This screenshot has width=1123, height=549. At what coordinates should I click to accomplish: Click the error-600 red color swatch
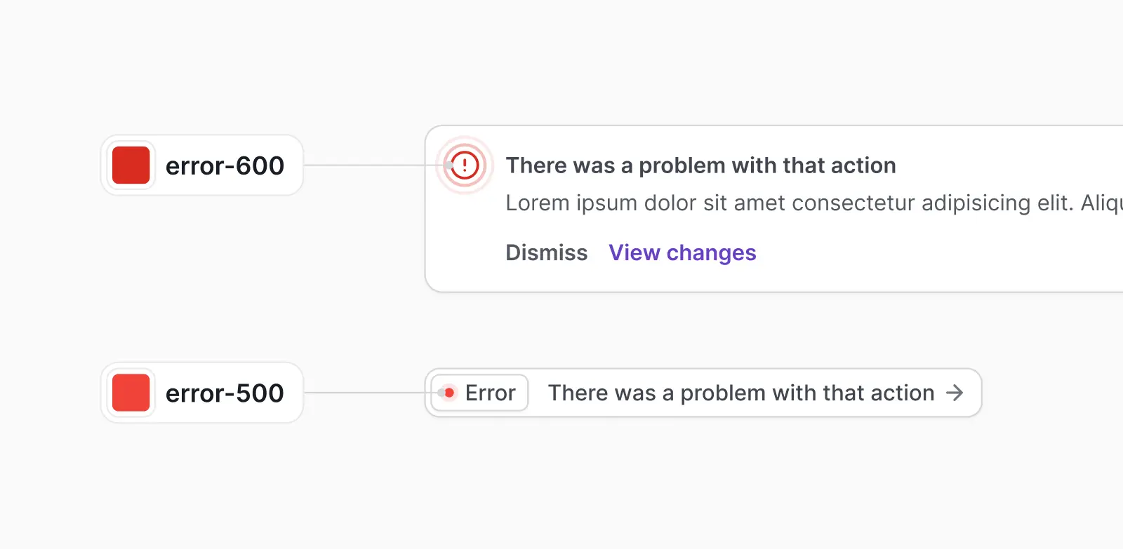coord(131,165)
